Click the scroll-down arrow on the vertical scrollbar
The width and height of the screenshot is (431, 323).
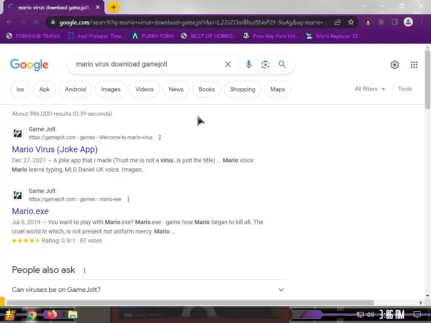coord(428,296)
